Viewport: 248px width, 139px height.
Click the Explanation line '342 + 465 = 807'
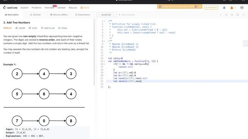coord(25,136)
